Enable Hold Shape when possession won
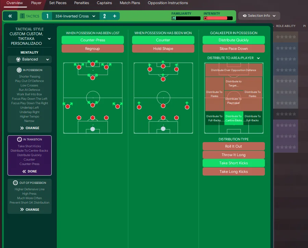The height and width of the screenshot is (248, 308). tap(163, 49)
